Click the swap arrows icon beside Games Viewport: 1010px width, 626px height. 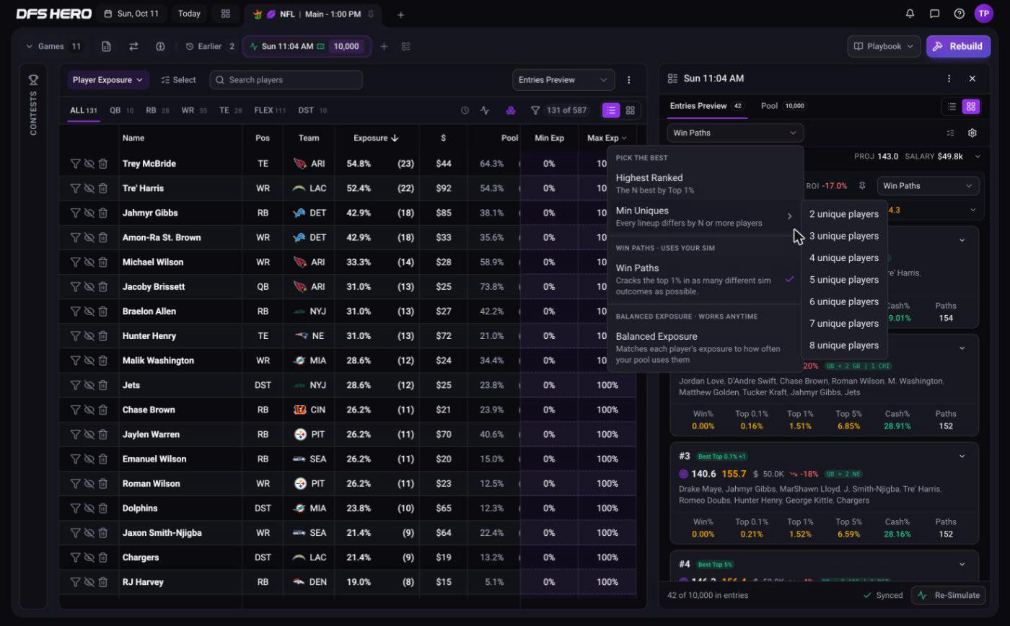click(x=133, y=46)
